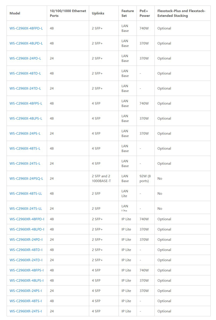Image resolution: width=216 pixels, height=320 pixels.
Task: Open the WS-C2960XR-24PS-I model link
Action: click(26, 291)
